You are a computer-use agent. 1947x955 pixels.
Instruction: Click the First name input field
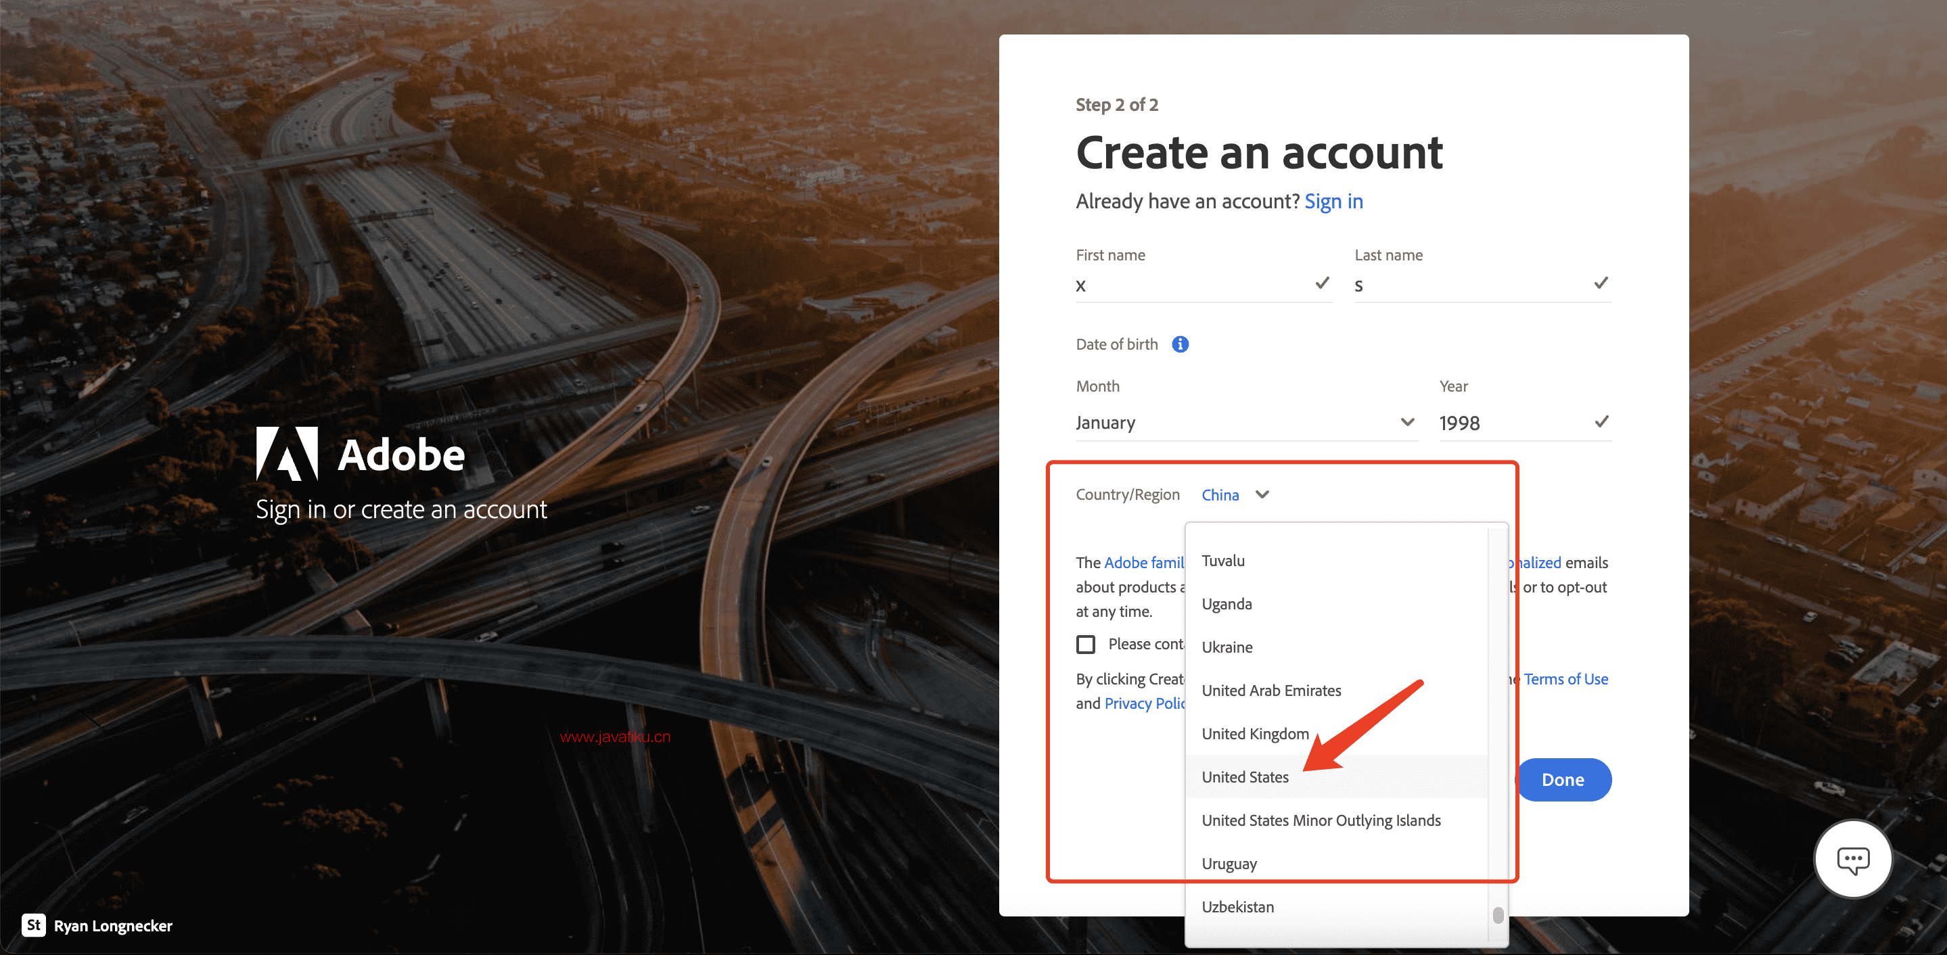1204,285
